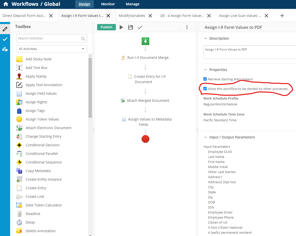Add a new tab with plus button
The image size is (296, 236).
point(282,16)
